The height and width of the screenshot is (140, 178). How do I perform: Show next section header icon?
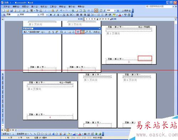pos(90,32)
